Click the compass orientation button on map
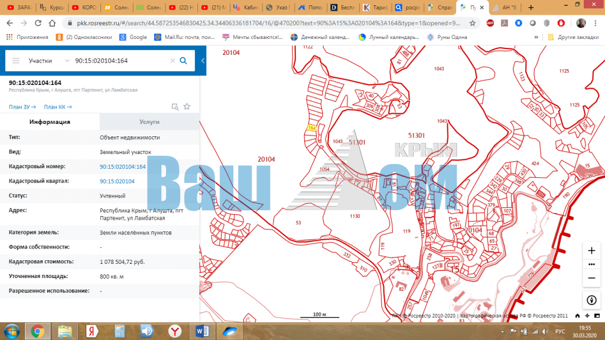605x340 pixels. pyautogui.click(x=591, y=300)
